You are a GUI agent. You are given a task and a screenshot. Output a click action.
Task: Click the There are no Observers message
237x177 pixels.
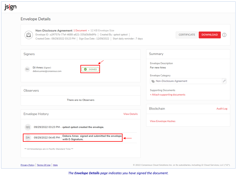[81, 100]
